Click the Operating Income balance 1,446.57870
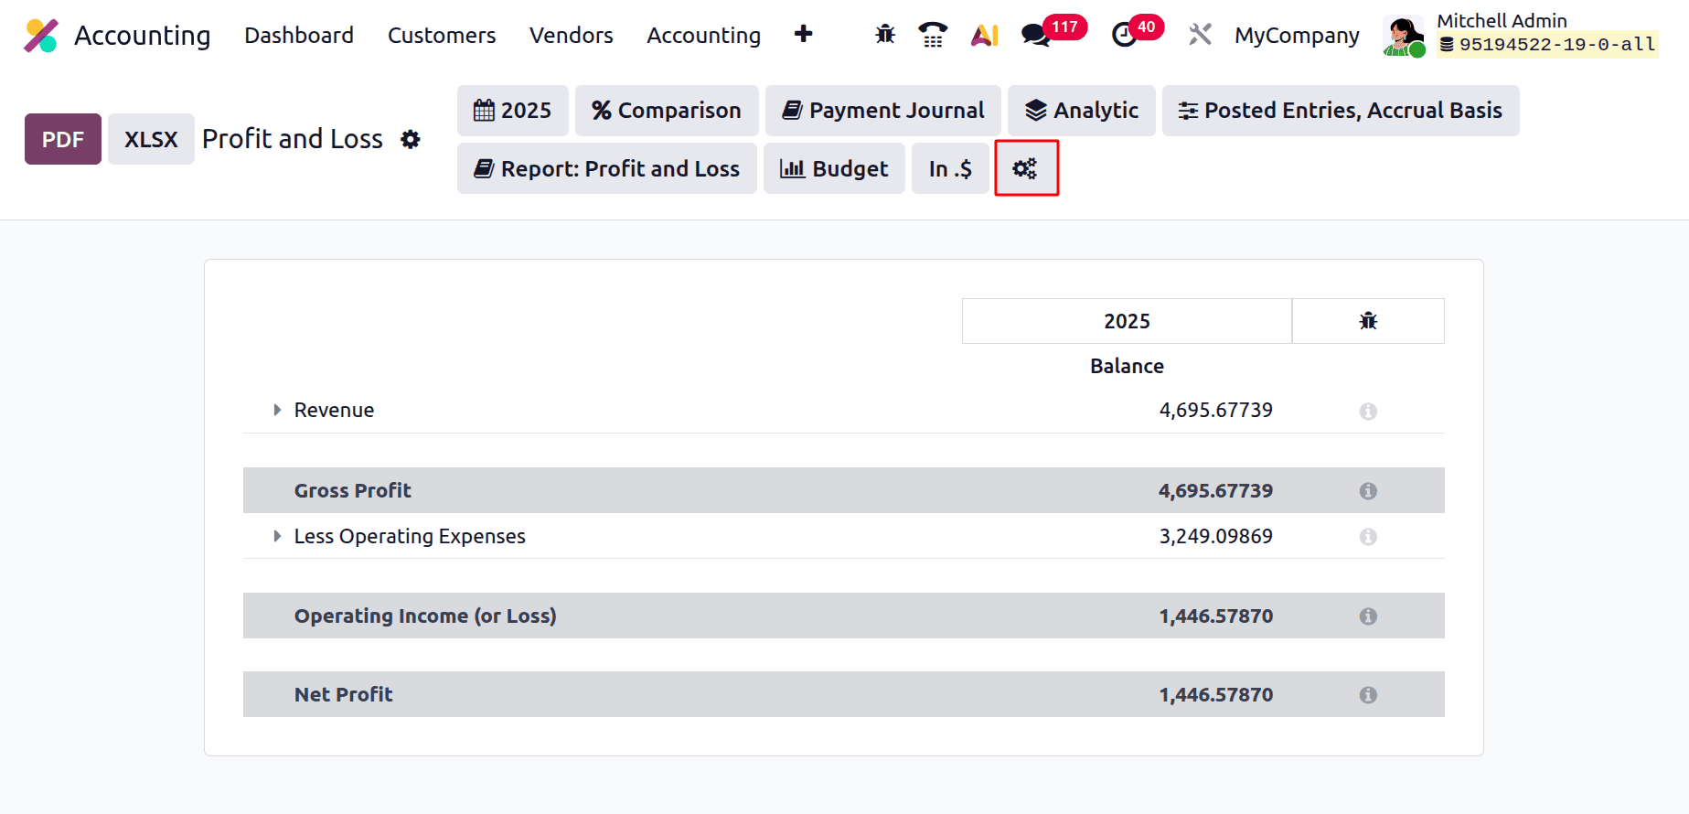Image resolution: width=1689 pixels, height=814 pixels. point(1215,616)
